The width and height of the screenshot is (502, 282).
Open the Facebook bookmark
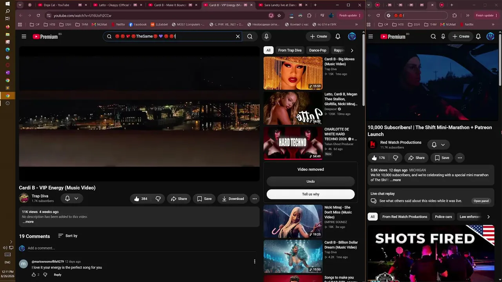[138, 24]
